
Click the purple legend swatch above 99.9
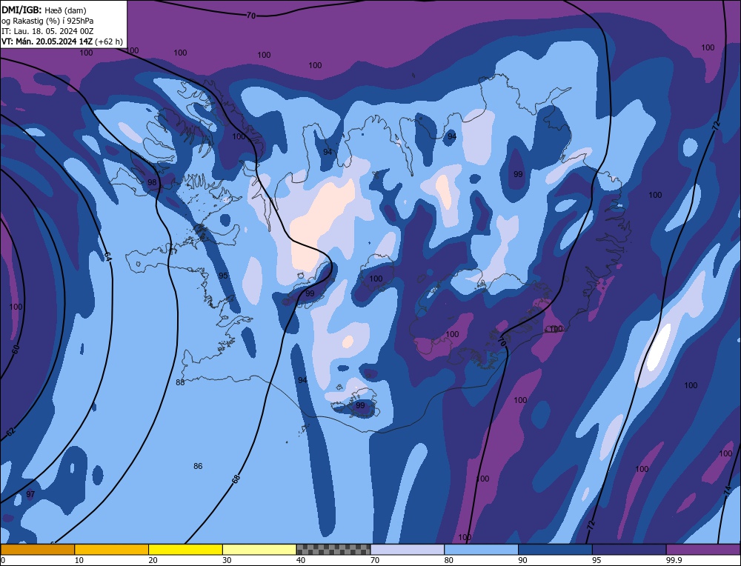point(703,550)
